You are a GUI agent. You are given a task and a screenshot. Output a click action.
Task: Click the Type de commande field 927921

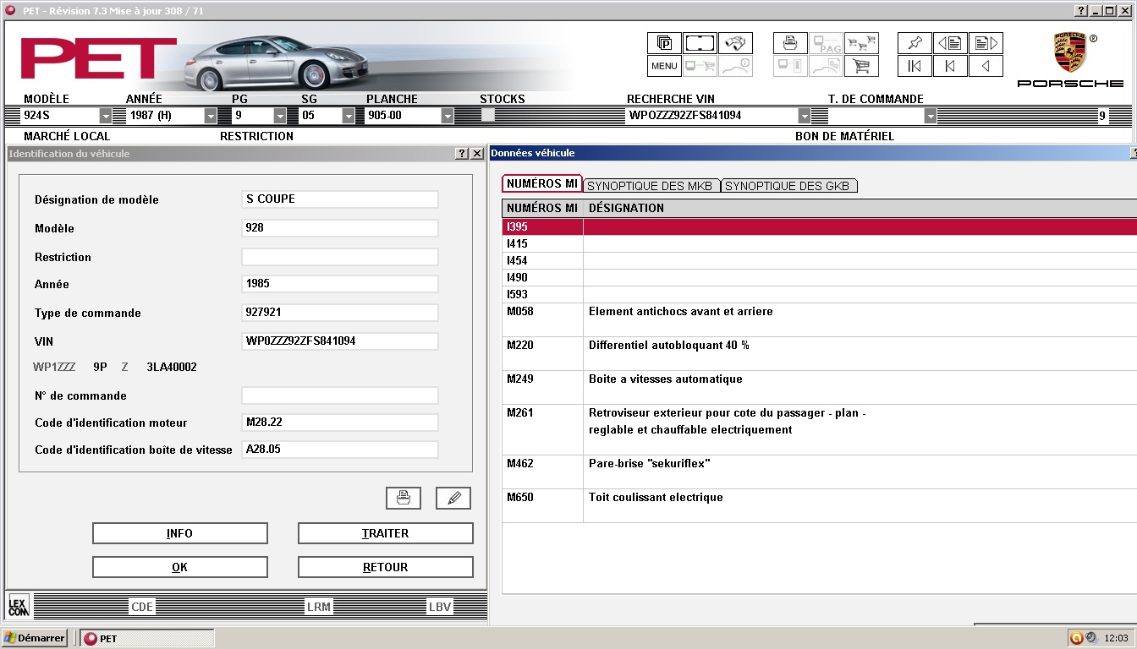pyautogui.click(x=340, y=313)
